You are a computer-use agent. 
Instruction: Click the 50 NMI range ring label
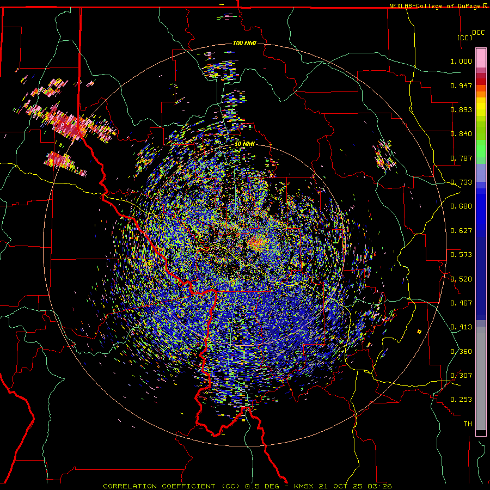click(244, 144)
